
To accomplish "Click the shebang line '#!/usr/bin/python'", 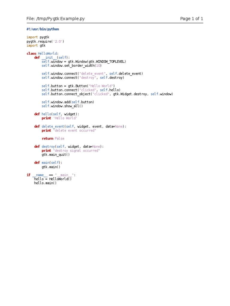I will [43, 29].
